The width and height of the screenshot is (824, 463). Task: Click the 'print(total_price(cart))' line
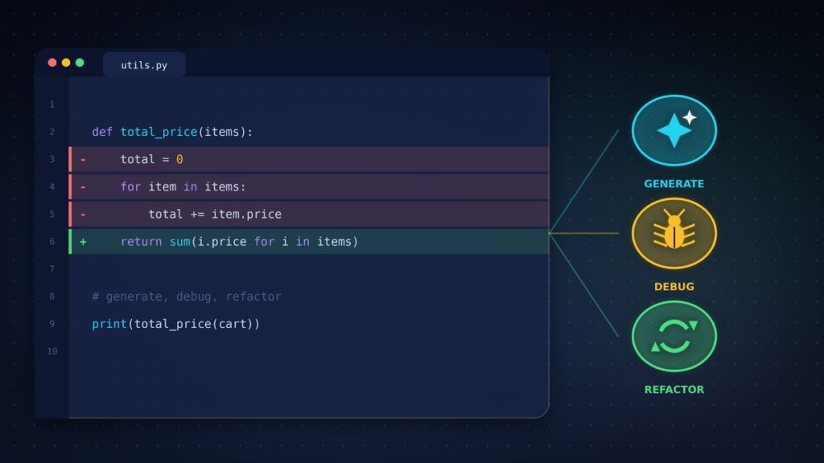click(176, 324)
